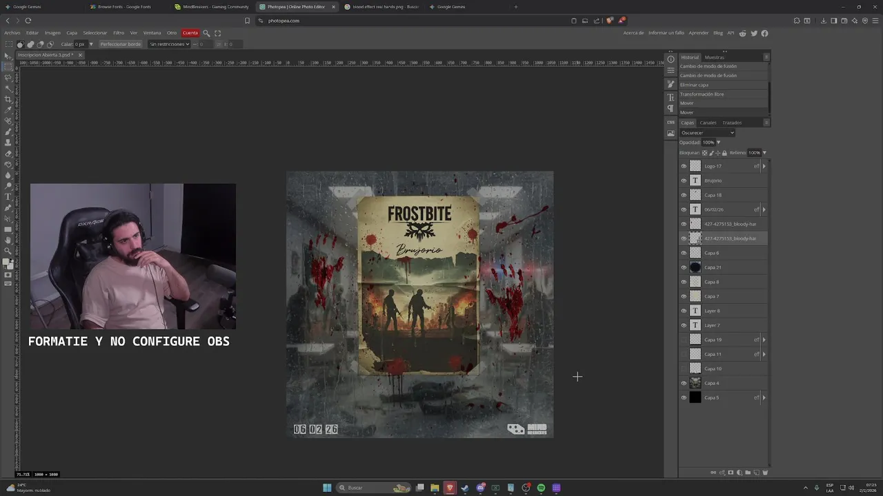Viewport: 883px width, 496px height.
Task: Hide the Capa 18 layer
Action: [684, 195]
